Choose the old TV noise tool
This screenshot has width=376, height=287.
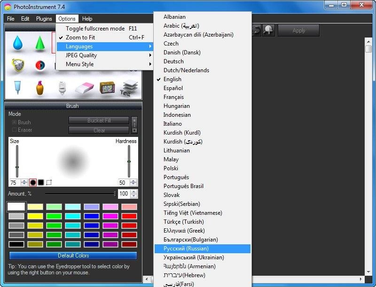point(107,88)
